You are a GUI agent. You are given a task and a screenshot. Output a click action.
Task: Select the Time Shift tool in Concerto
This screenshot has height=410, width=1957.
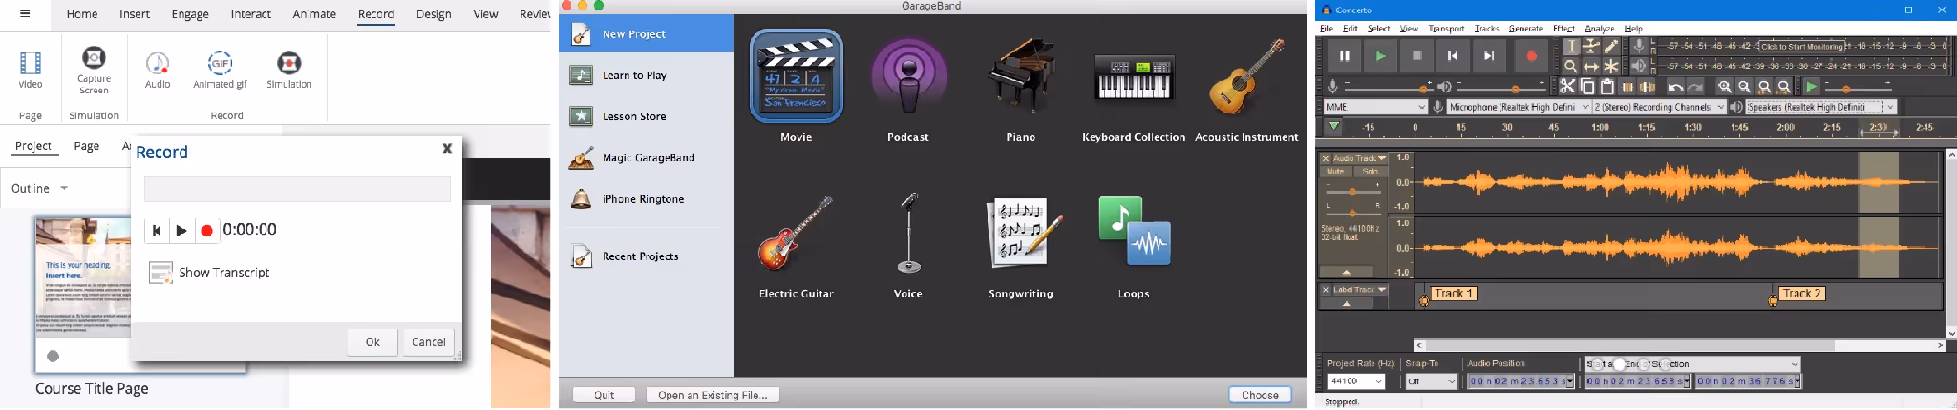coord(1591,66)
